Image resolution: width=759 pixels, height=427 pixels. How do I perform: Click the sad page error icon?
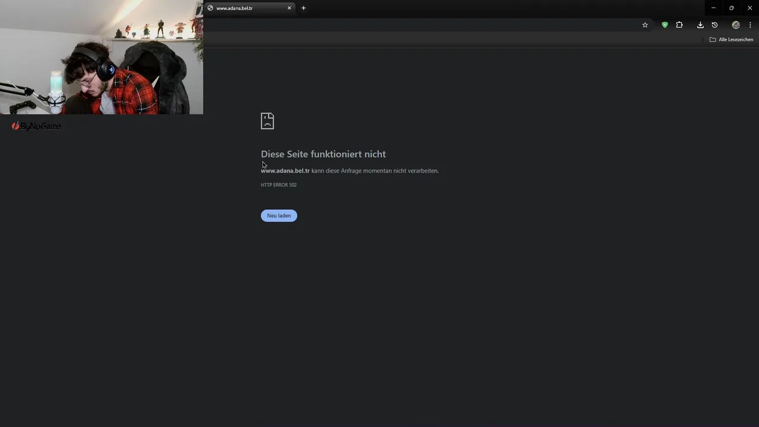pos(267,121)
